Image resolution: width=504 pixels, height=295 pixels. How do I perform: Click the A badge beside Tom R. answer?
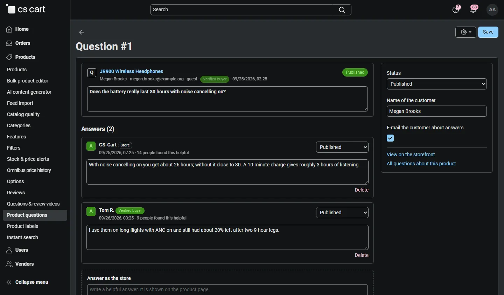point(91,211)
